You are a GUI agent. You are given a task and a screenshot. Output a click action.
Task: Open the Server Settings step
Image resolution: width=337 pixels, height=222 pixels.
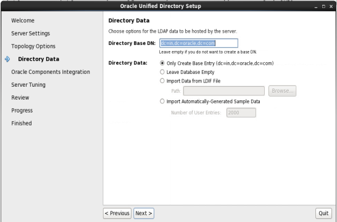(30, 33)
